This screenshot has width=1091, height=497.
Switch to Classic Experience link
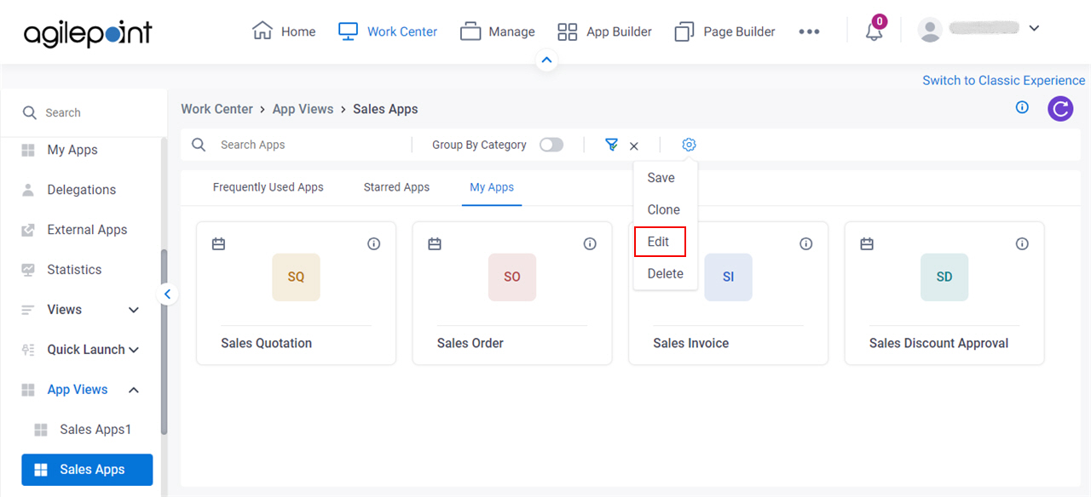[1004, 80]
